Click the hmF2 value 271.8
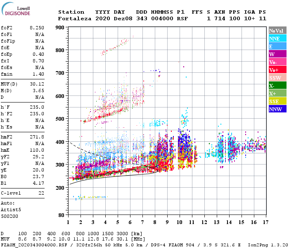 coord(37,137)
